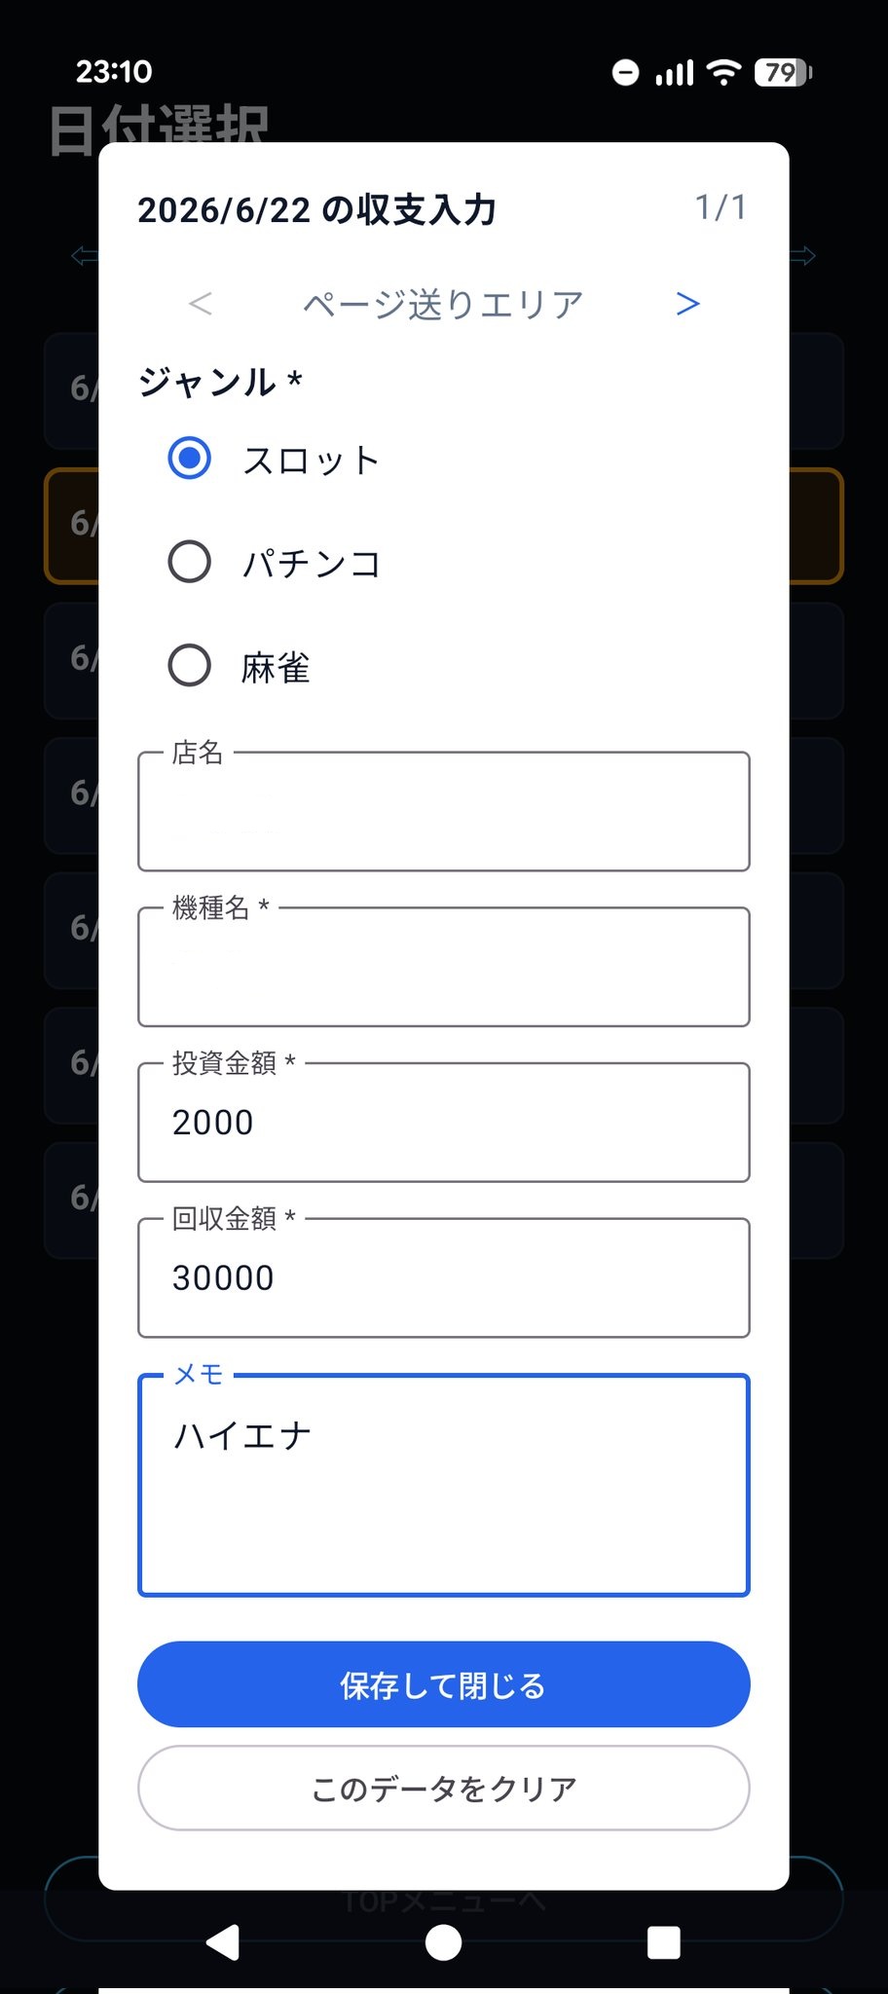This screenshot has height=1994, width=888.
Task: Tap the ページ送りエリア label
Action: pyautogui.click(x=443, y=305)
